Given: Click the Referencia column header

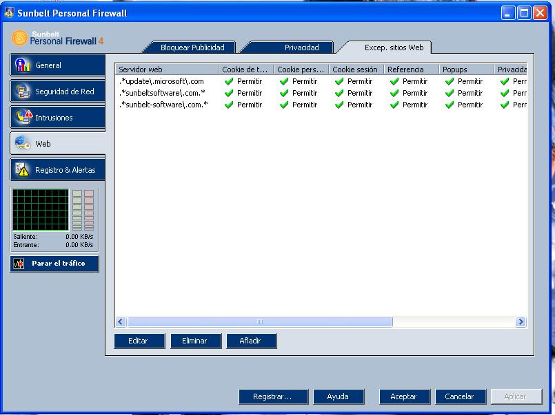Looking at the screenshot, I should click(x=412, y=70).
